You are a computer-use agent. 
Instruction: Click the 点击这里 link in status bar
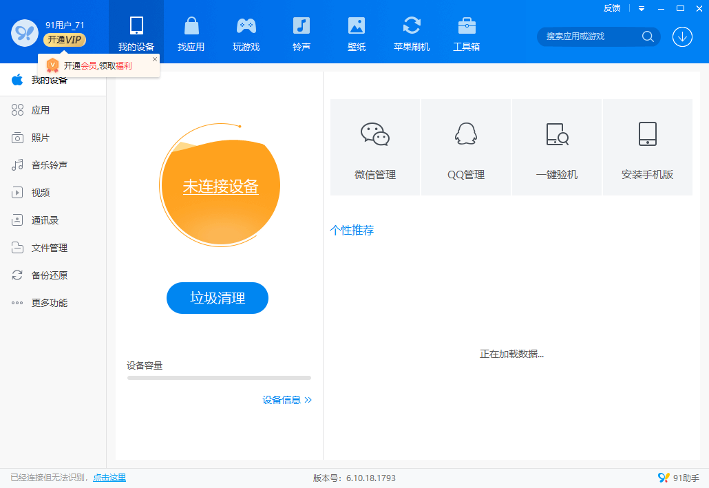[109, 478]
